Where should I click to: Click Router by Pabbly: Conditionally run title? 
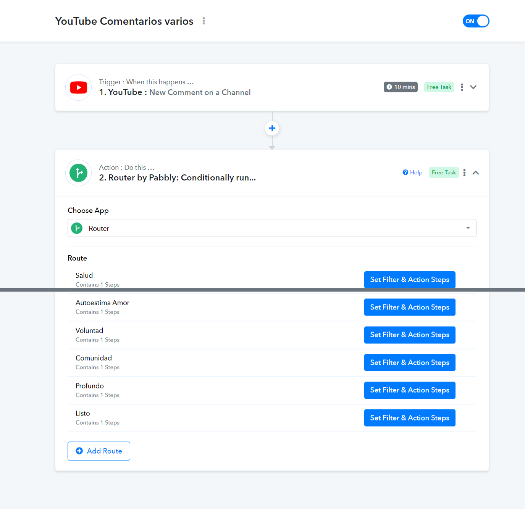click(x=178, y=178)
